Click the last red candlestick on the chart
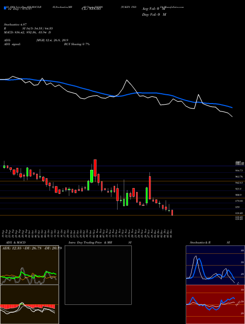 [172, 213]
